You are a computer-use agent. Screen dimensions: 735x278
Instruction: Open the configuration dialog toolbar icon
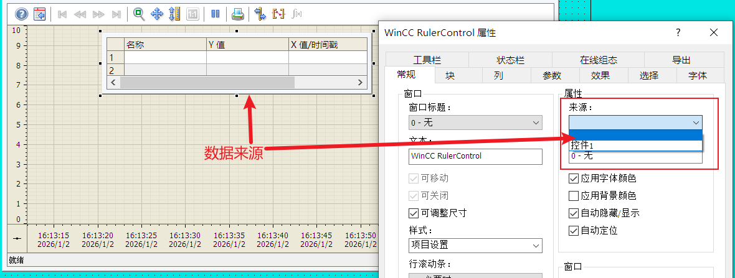click(40, 14)
